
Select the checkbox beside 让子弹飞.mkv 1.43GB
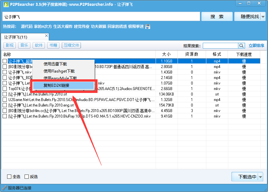(x=5, y=72)
